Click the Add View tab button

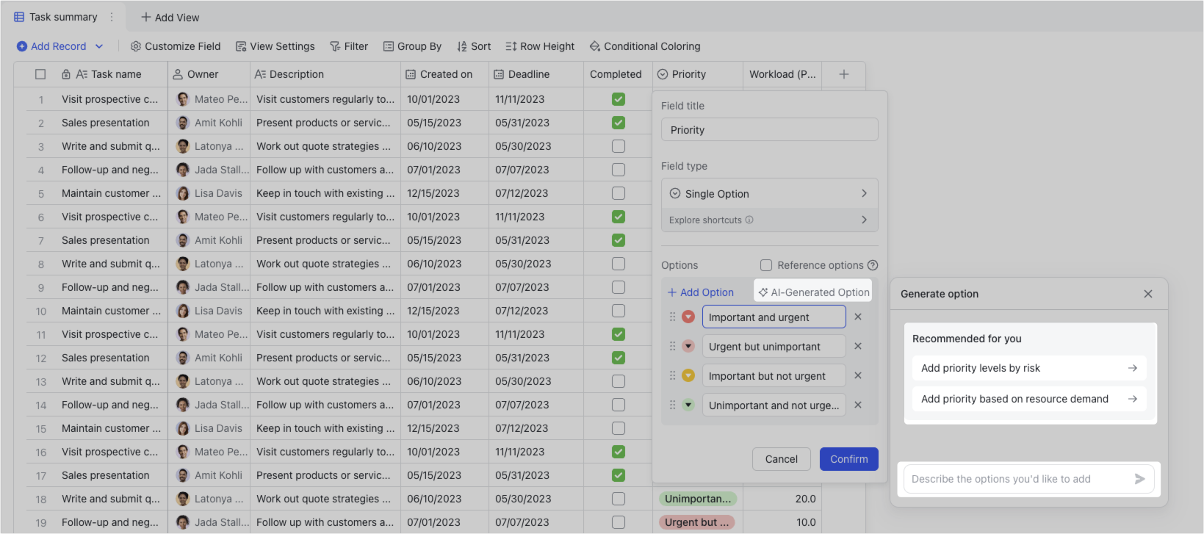(x=170, y=17)
